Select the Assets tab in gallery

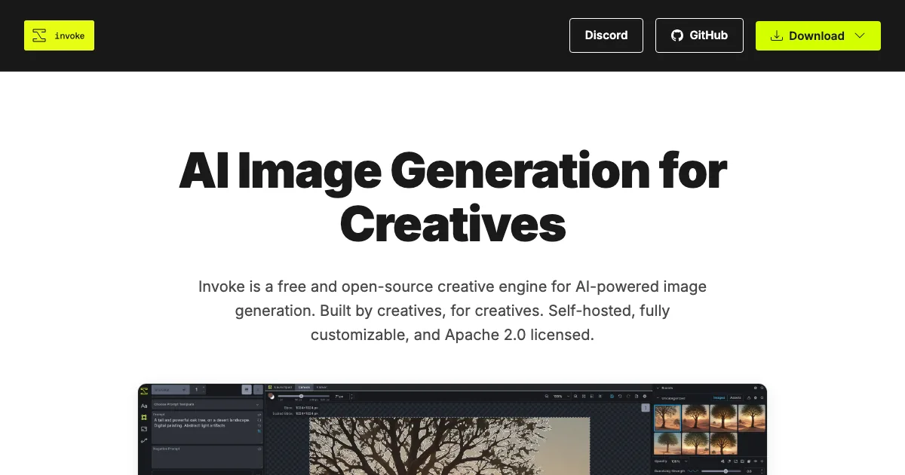tap(735, 397)
